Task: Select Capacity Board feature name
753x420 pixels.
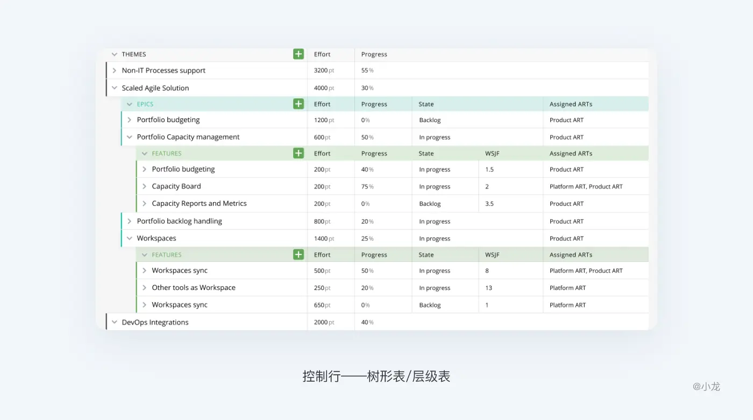Action: (x=176, y=187)
